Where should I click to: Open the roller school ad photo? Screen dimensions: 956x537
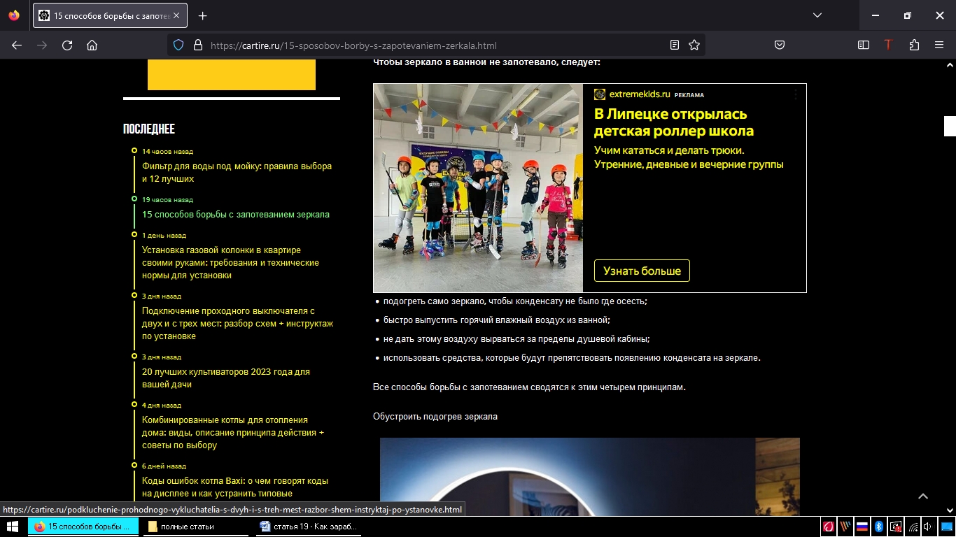pyautogui.click(x=478, y=188)
